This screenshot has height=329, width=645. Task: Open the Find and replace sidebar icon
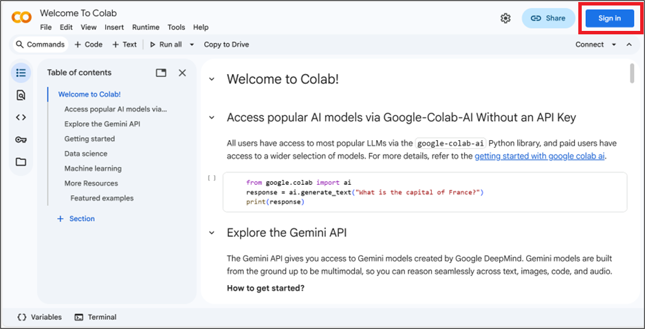click(x=21, y=95)
